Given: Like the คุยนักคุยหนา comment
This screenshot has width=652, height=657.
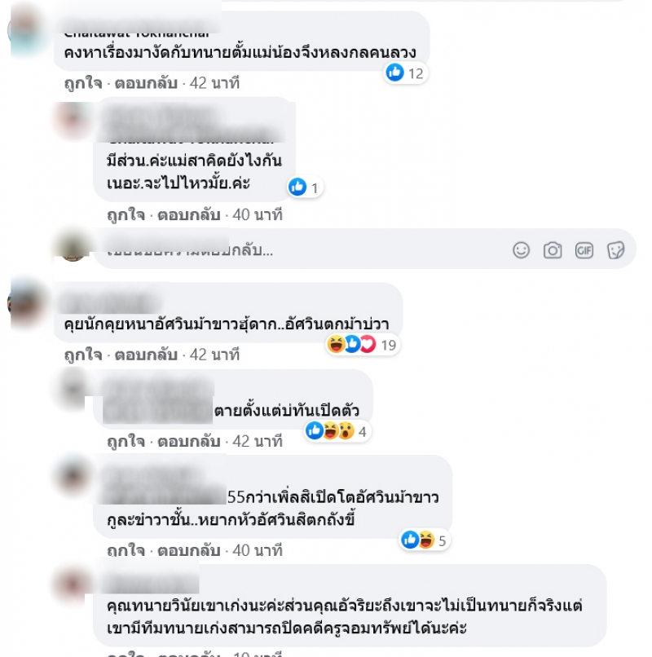Looking at the screenshot, I should pos(83,355).
